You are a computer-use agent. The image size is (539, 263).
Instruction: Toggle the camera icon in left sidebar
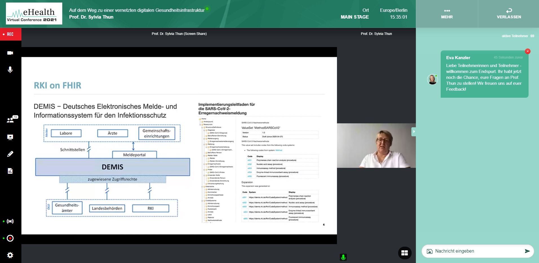click(x=10, y=53)
